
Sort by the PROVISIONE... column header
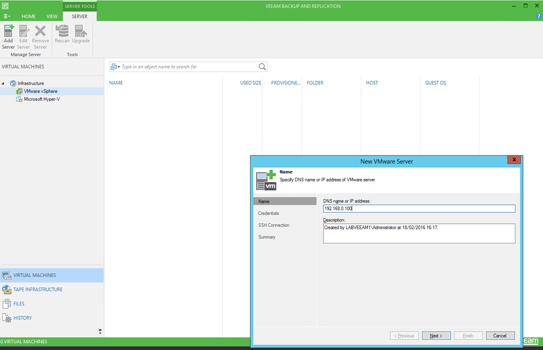click(286, 83)
